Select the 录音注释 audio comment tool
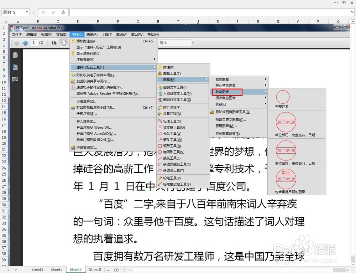The width and height of the screenshot is (356, 273). coord(183,113)
